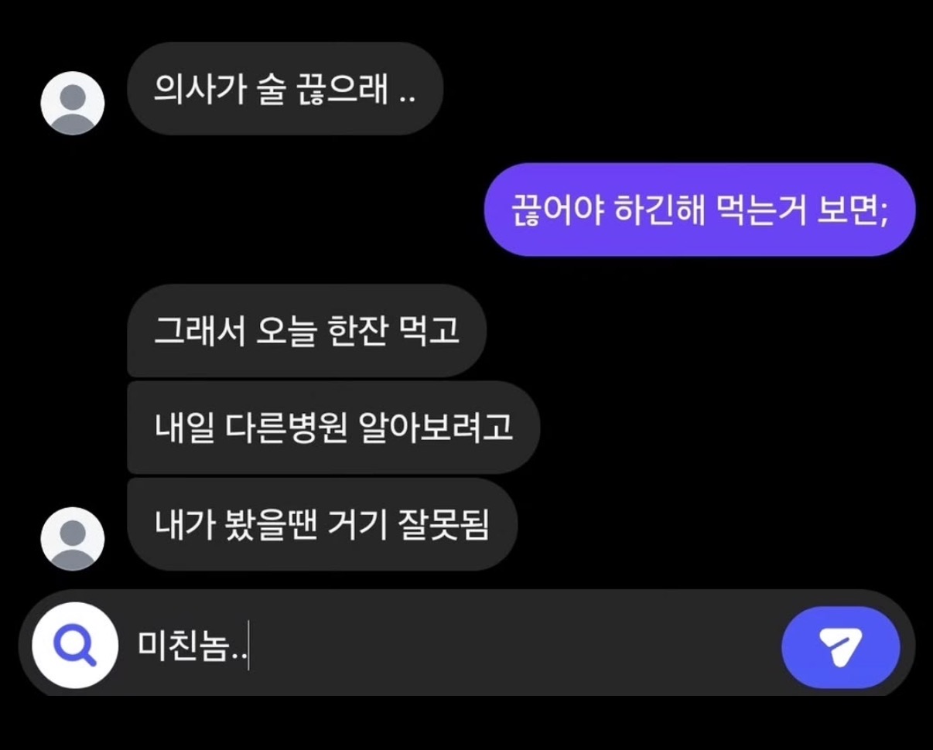Tap the '그래서 오늘 한잔 먹고' message
The height and width of the screenshot is (750, 933).
306,330
